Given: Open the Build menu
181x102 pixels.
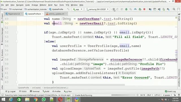Looking at the screenshot, I should pyautogui.click(x=50, y=5).
